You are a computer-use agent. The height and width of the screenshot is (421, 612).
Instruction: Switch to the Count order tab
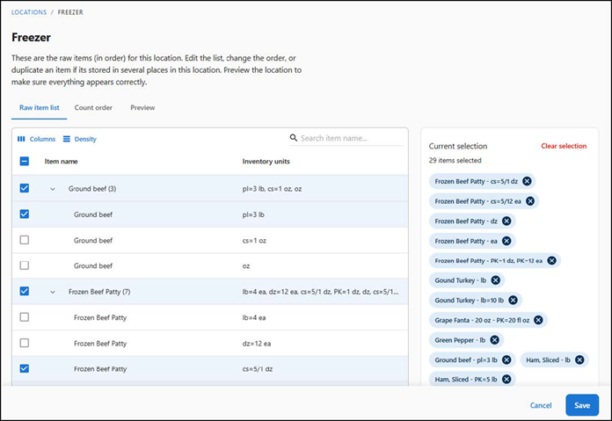[x=93, y=108]
